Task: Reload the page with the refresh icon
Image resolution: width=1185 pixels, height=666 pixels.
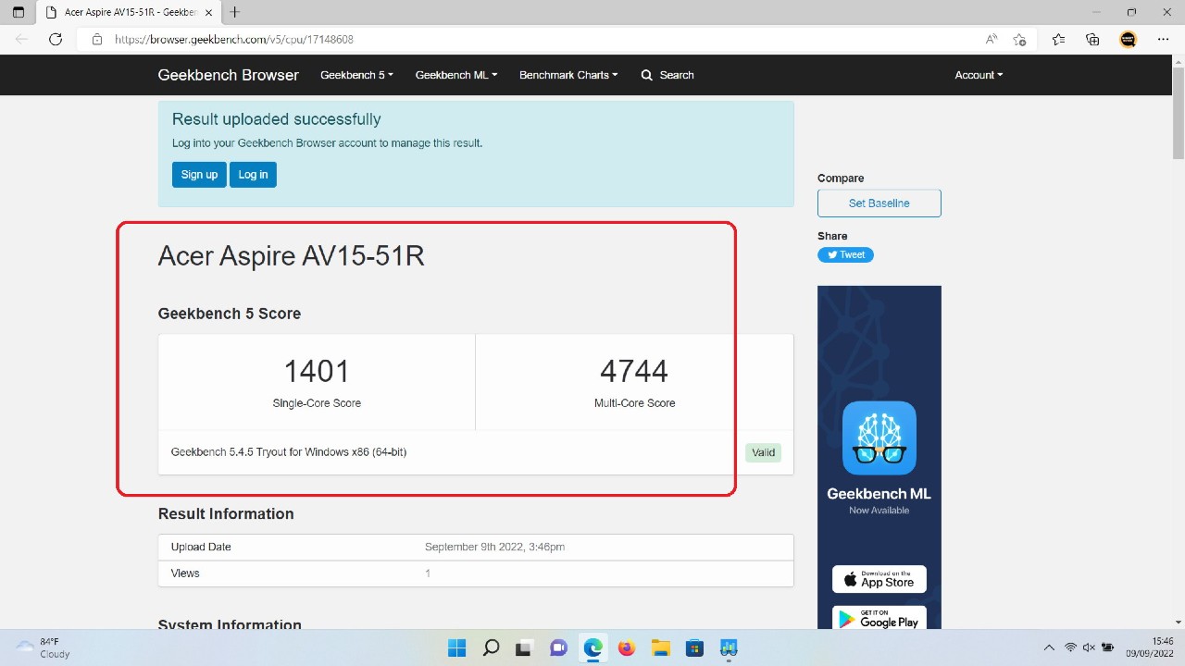Action: [56, 40]
